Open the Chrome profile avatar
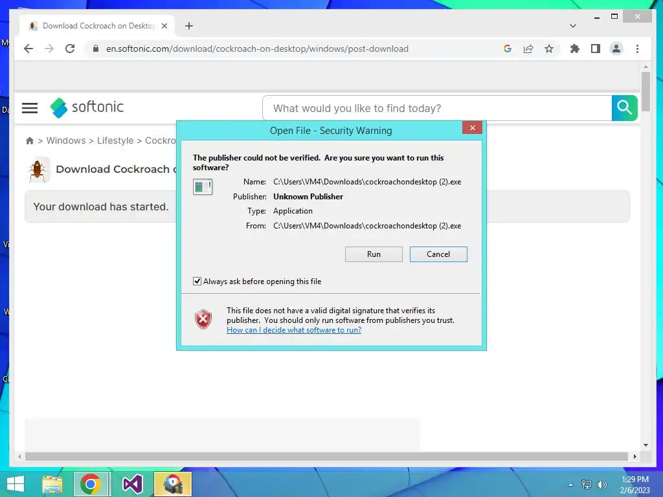663x497 pixels. click(616, 49)
